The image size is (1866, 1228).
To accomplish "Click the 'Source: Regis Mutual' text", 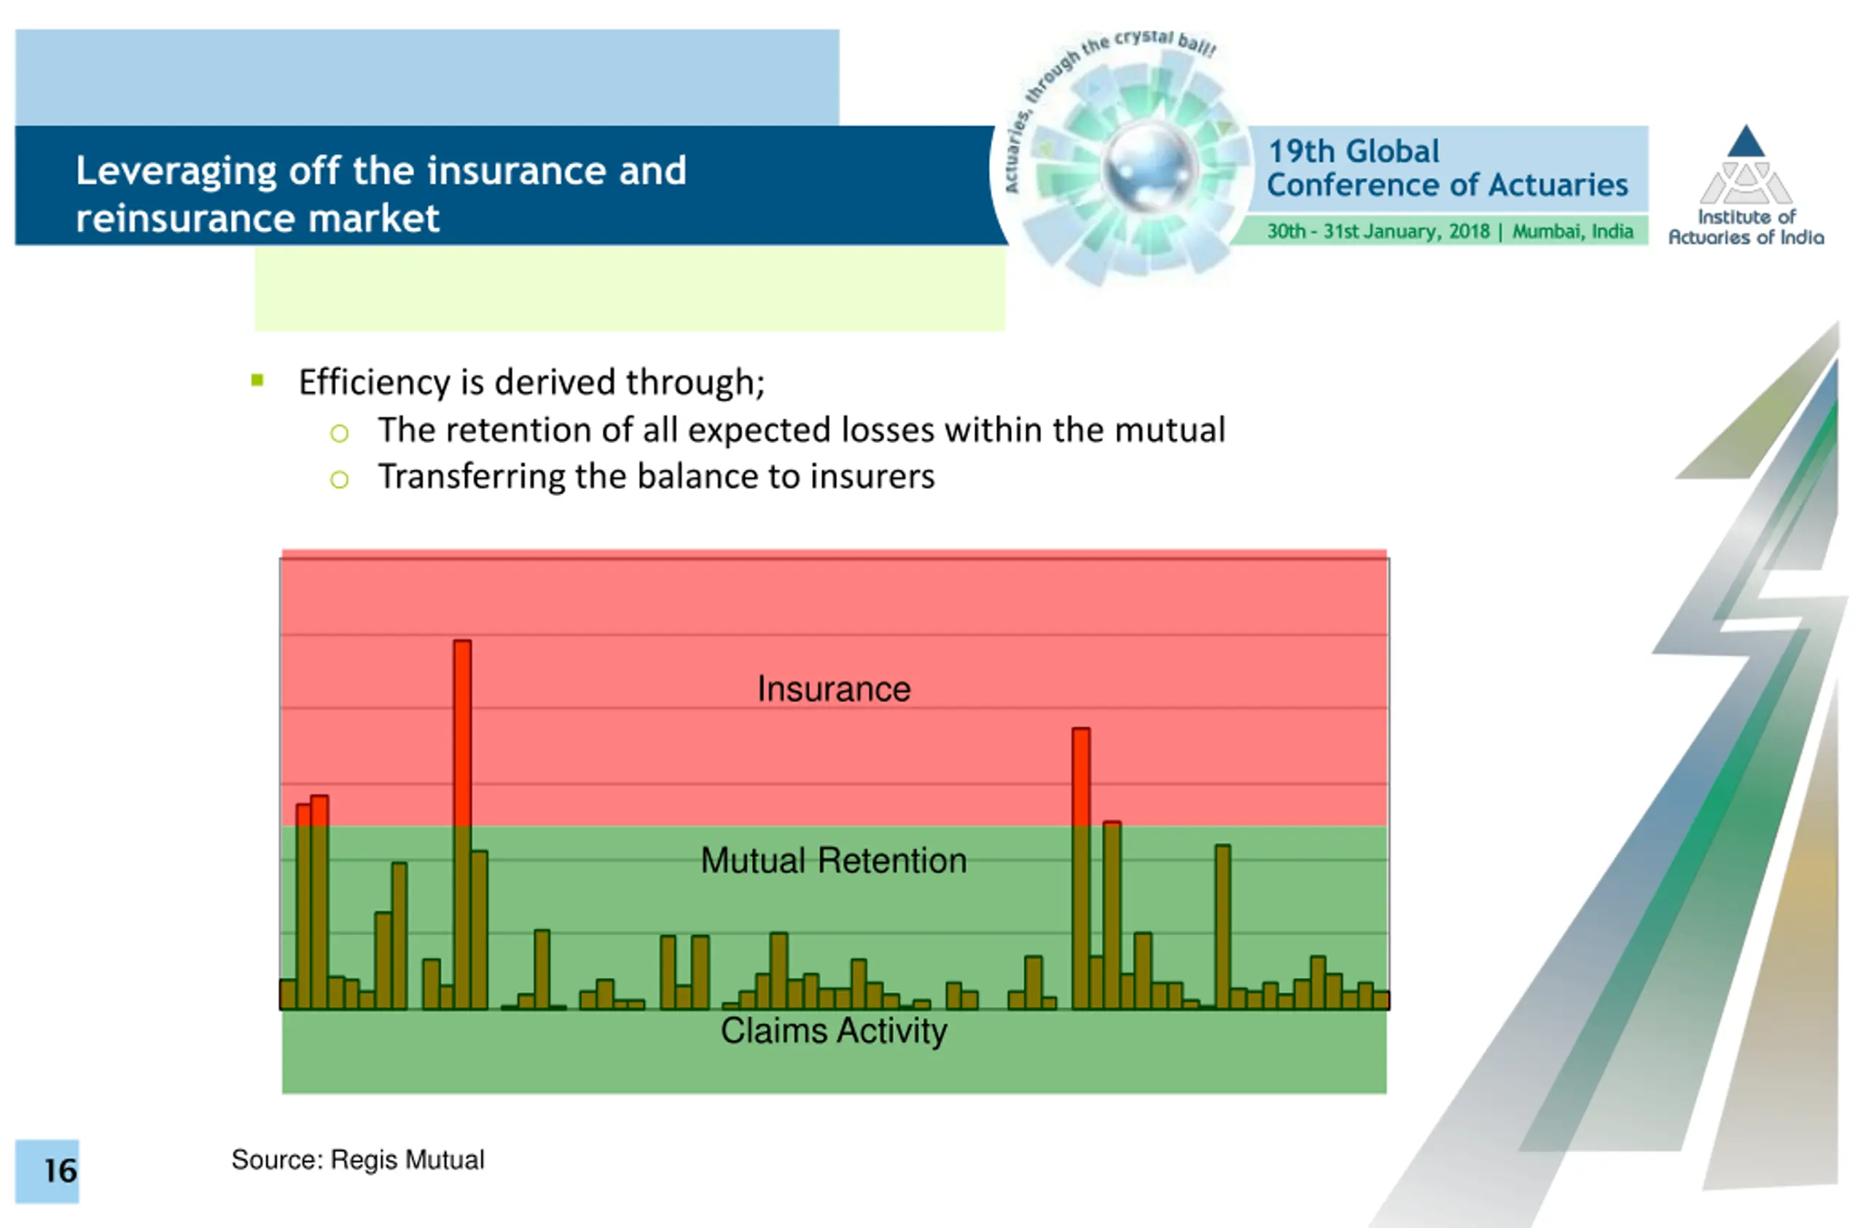I will 357,1159.
